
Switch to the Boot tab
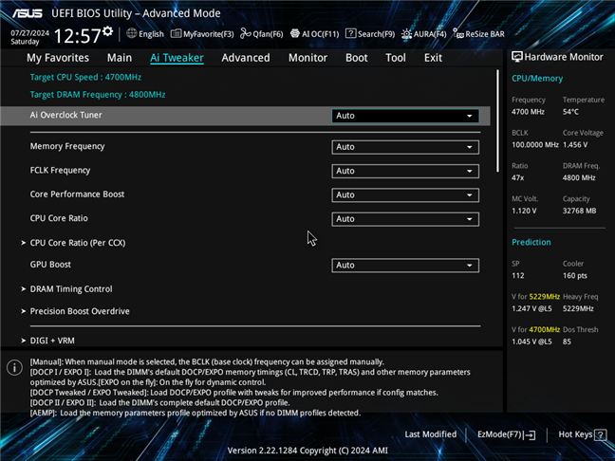357,58
